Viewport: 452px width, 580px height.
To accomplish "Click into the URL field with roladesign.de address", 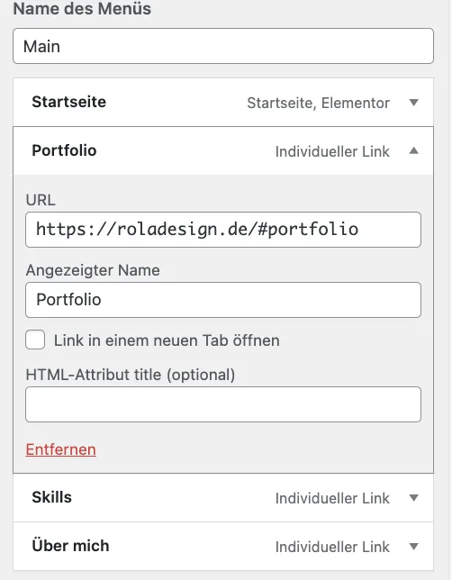I will point(223,230).
